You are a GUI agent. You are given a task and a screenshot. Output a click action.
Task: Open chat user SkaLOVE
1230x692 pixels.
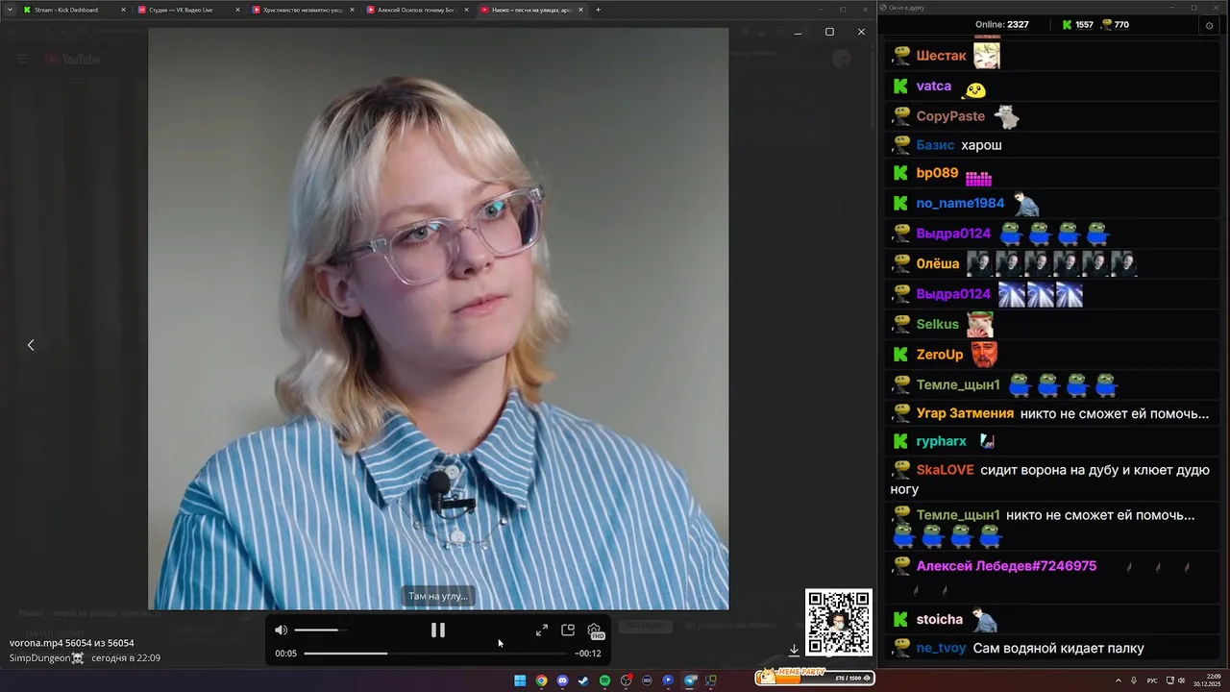tap(945, 470)
